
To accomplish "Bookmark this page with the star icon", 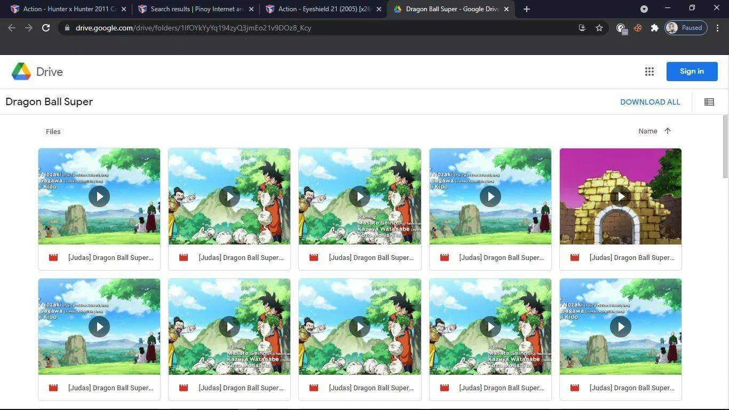I will point(599,28).
